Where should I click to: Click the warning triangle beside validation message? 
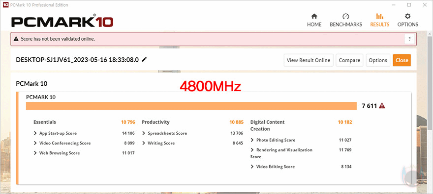tap(16, 39)
